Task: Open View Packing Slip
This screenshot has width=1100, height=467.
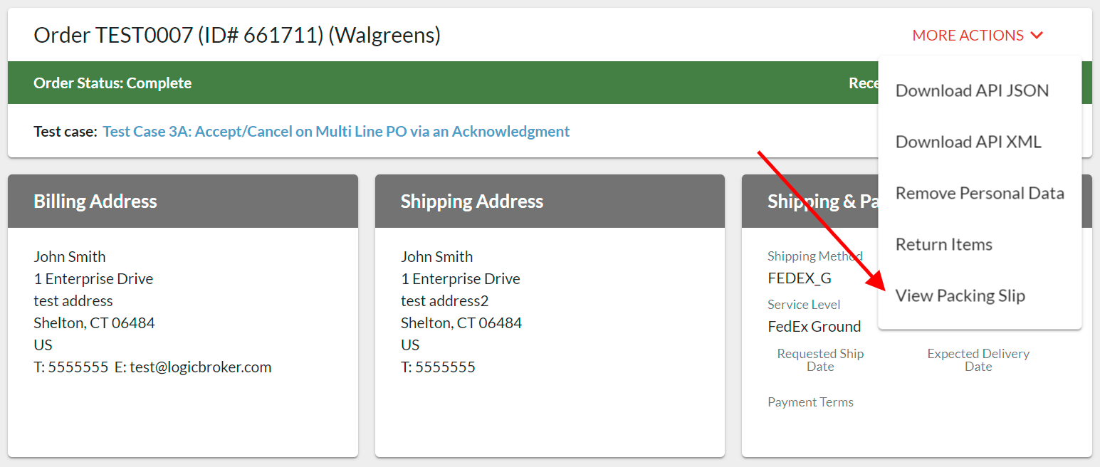Action: pyautogui.click(x=960, y=295)
